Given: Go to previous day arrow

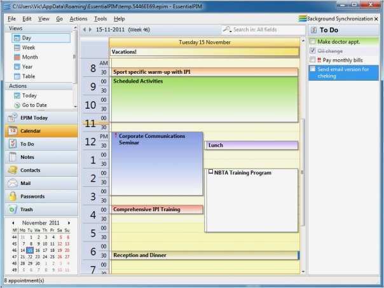Looking at the screenshot, I should [85, 30].
